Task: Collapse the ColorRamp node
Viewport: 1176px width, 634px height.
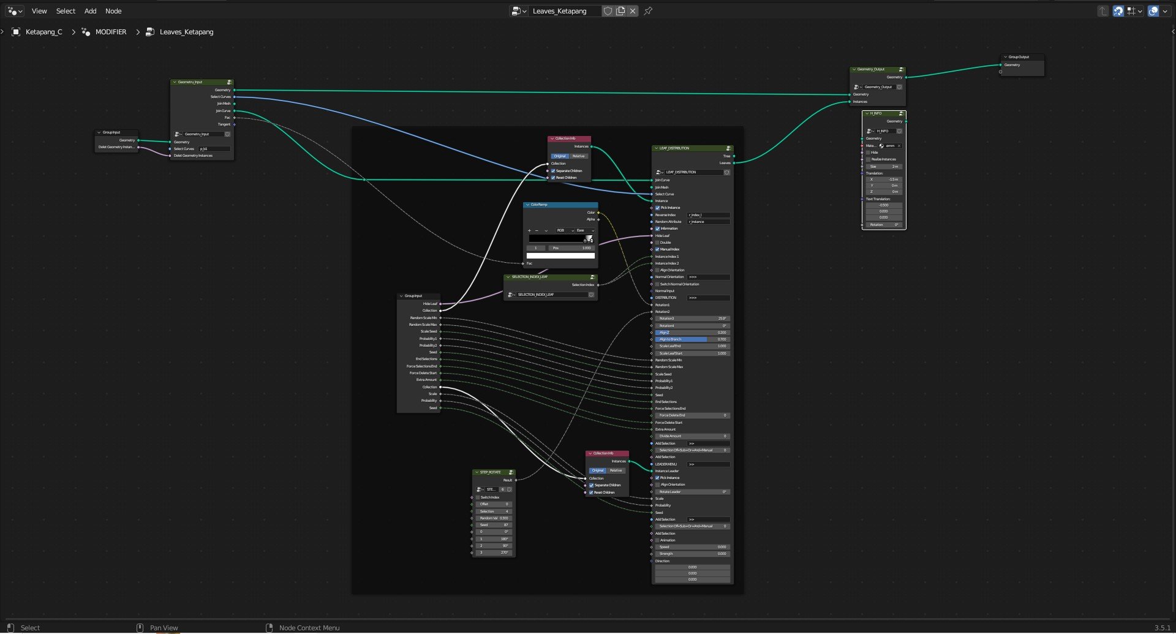Action: 527,205
